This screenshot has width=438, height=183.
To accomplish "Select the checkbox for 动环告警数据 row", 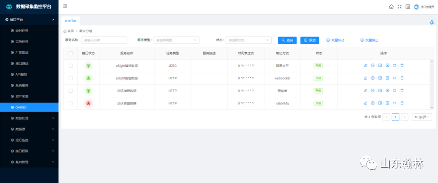I will (x=71, y=103).
